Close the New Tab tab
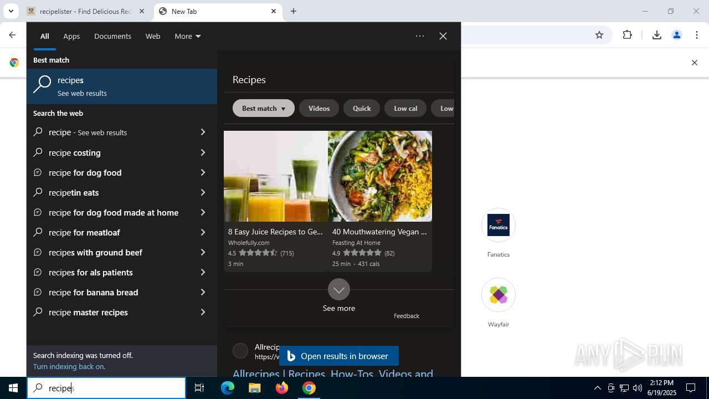Image resolution: width=709 pixels, height=399 pixels. pos(274,11)
